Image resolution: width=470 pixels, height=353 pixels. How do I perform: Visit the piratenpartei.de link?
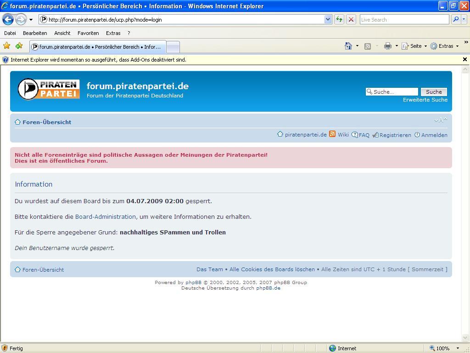tap(306, 135)
